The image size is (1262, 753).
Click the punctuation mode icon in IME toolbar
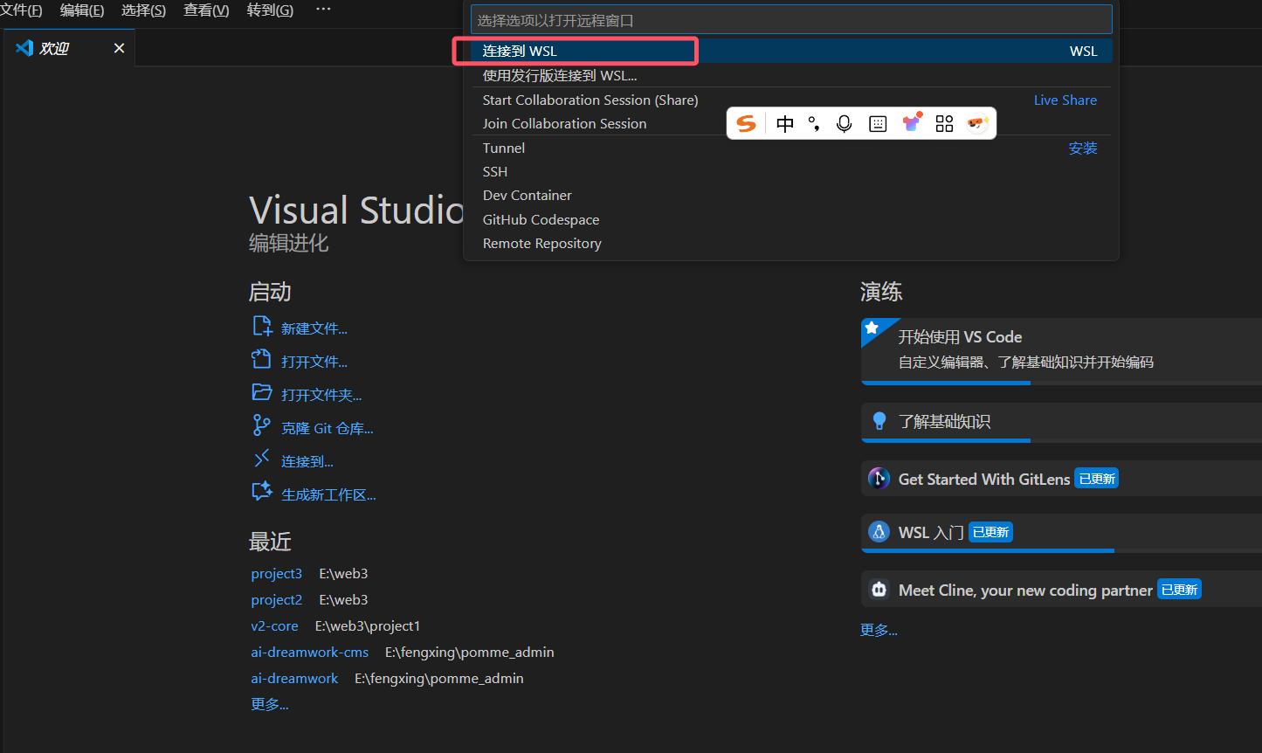click(x=814, y=124)
